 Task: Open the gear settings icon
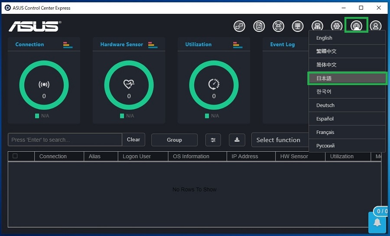tap(337, 26)
